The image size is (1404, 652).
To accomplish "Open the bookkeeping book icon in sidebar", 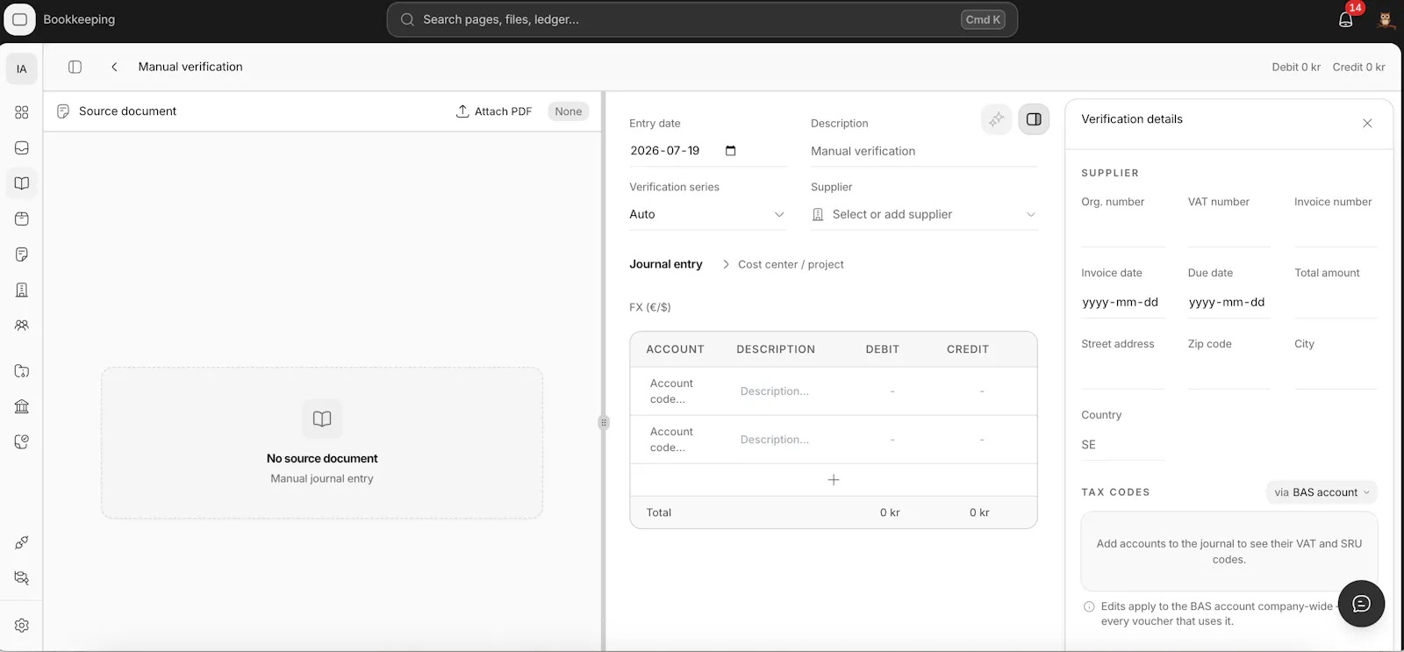I will pyautogui.click(x=22, y=183).
